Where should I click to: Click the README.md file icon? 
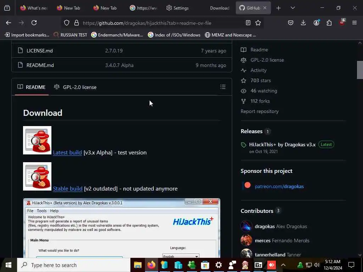pyautogui.click(x=20, y=65)
